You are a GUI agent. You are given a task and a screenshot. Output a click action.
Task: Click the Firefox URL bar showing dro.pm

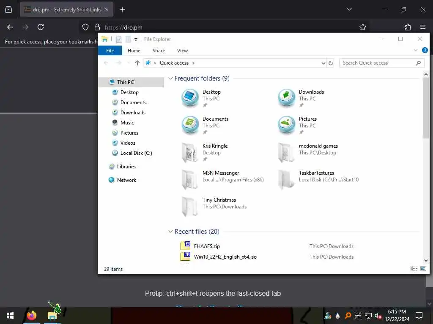[x=223, y=27]
